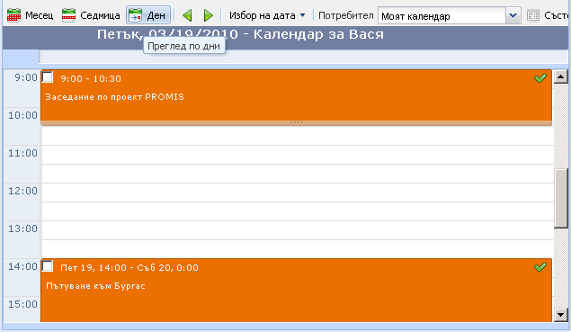Click green checkmark on PROMIS meeting
This screenshot has width=571, height=332.
[540, 78]
